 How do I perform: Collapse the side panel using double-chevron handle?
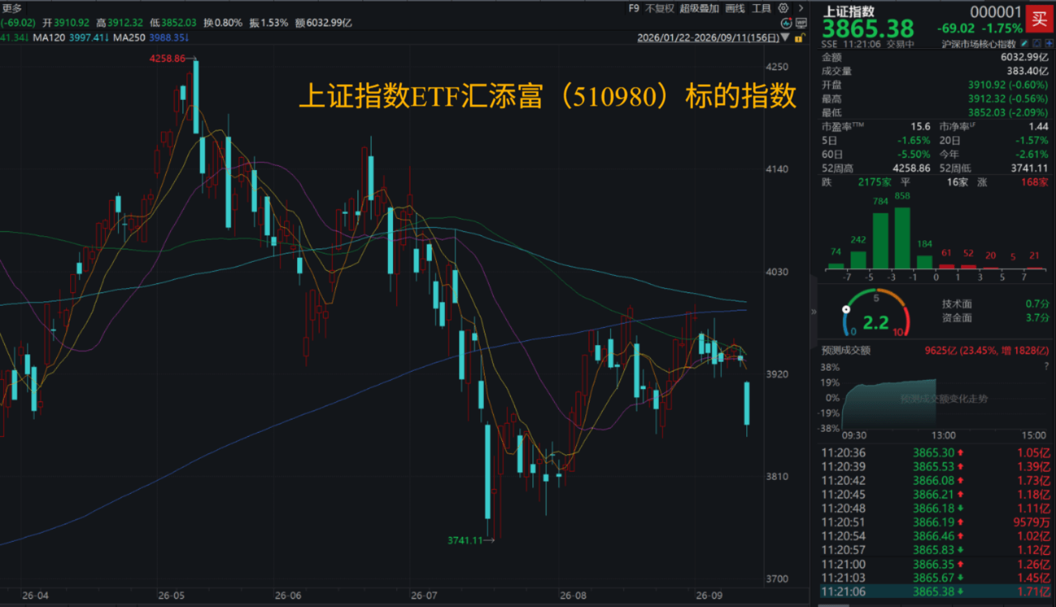814,312
